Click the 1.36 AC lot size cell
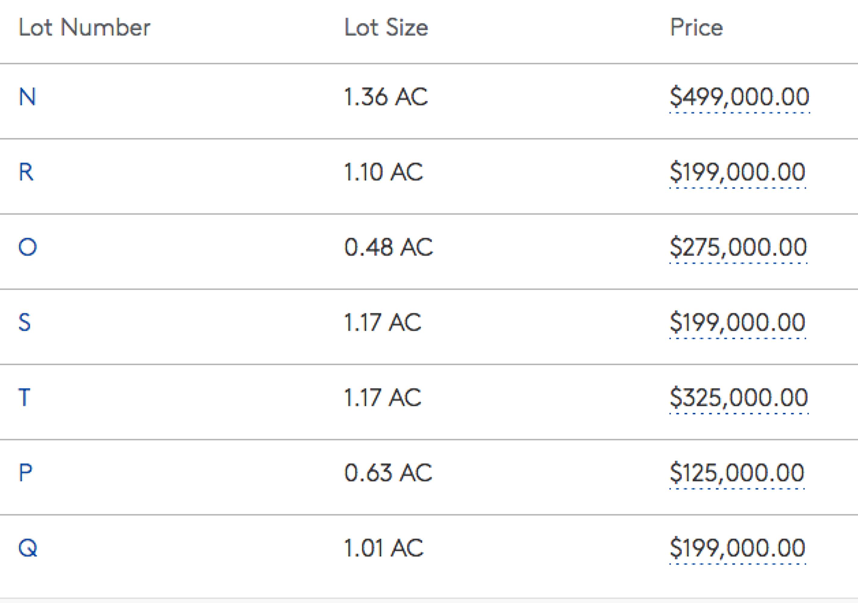The height and width of the screenshot is (603, 858). coord(386,97)
